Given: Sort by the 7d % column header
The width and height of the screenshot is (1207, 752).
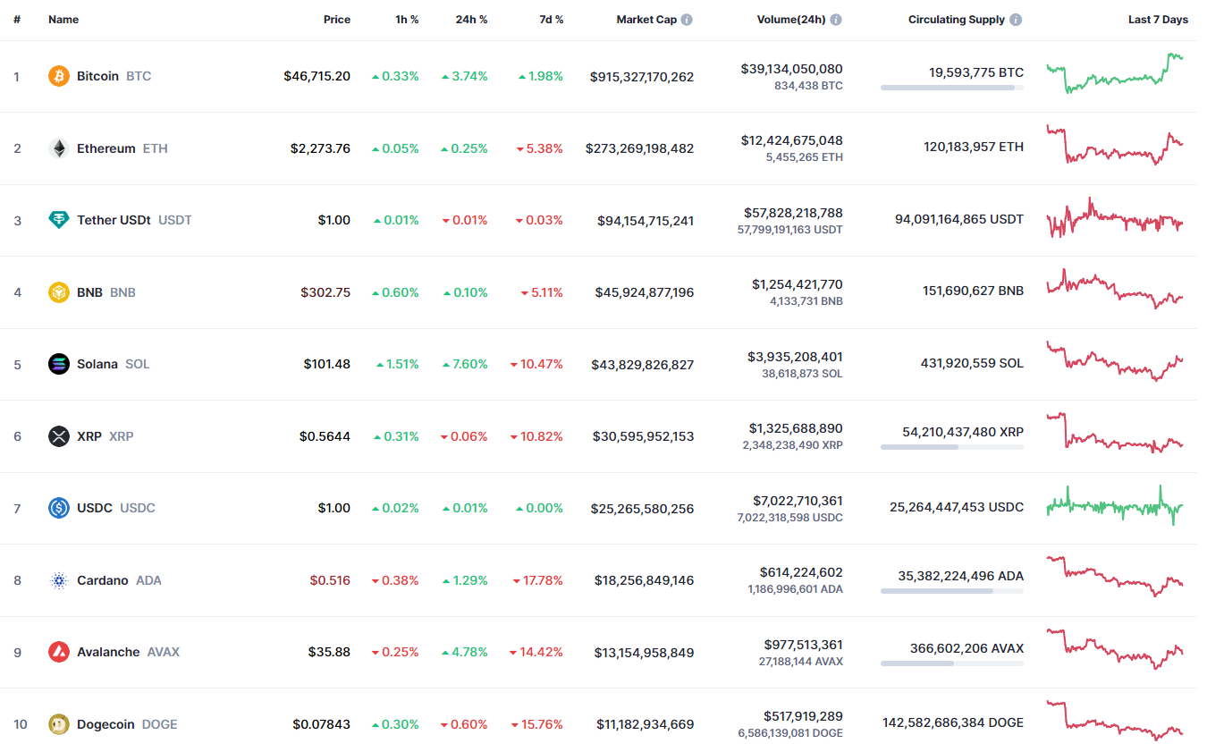Looking at the screenshot, I should pos(551,20).
